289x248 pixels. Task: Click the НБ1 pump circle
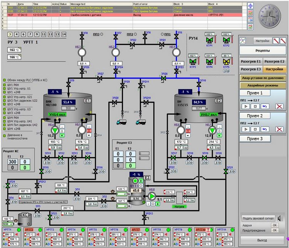(x=176, y=52)
